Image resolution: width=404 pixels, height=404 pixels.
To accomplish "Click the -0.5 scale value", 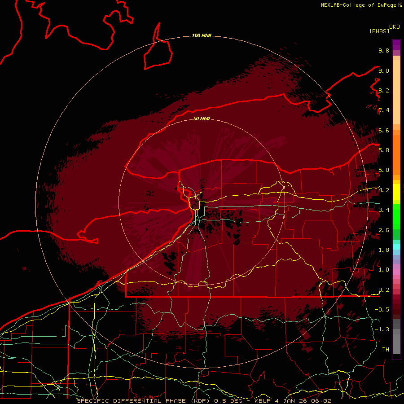I will tap(382, 309).
